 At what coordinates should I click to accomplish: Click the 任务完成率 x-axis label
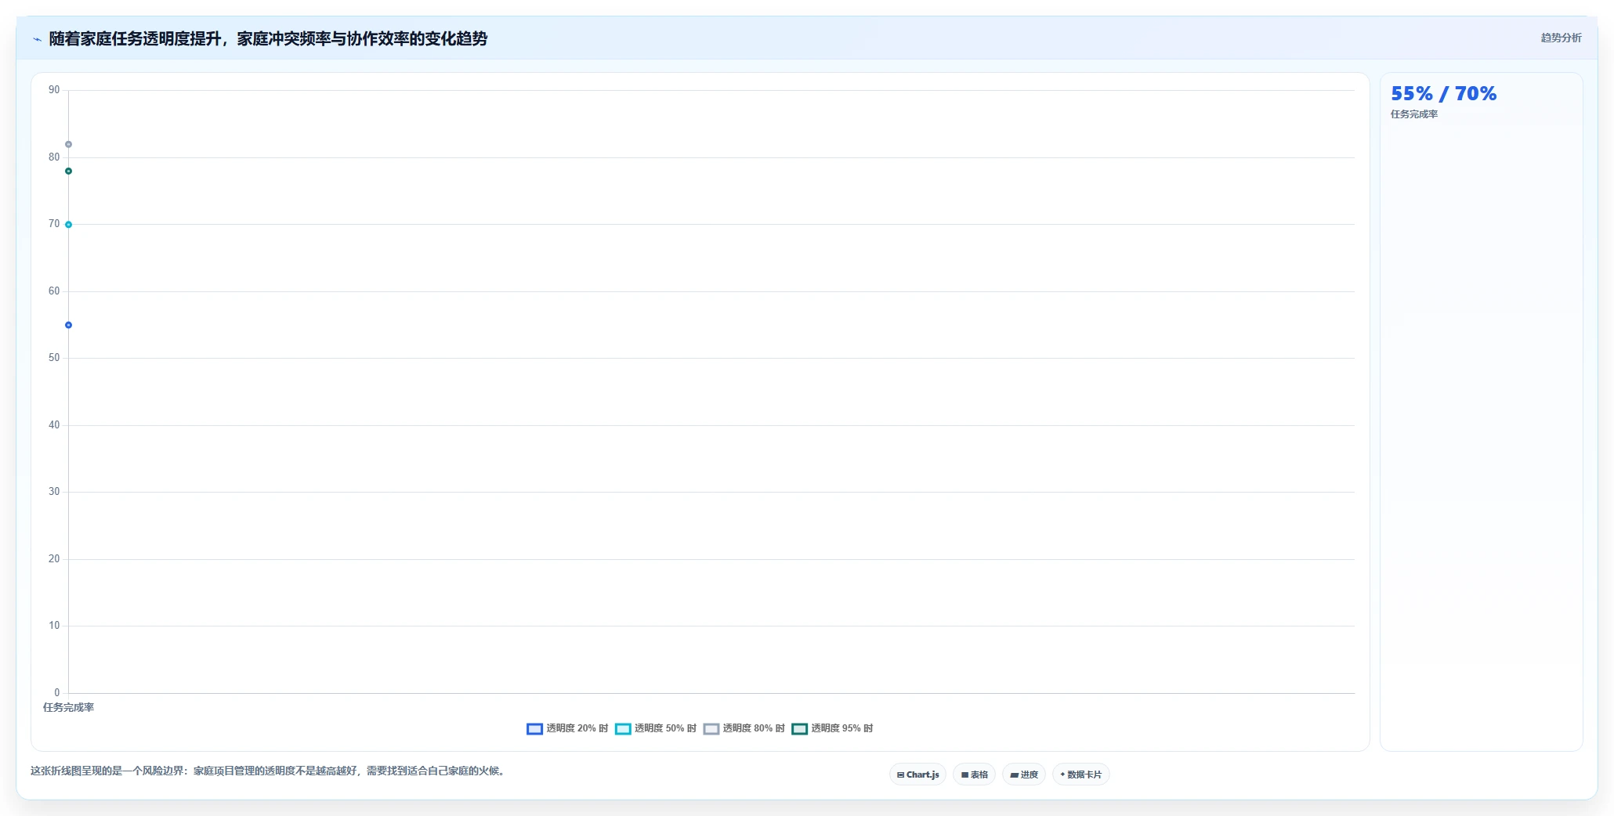pos(68,707)
